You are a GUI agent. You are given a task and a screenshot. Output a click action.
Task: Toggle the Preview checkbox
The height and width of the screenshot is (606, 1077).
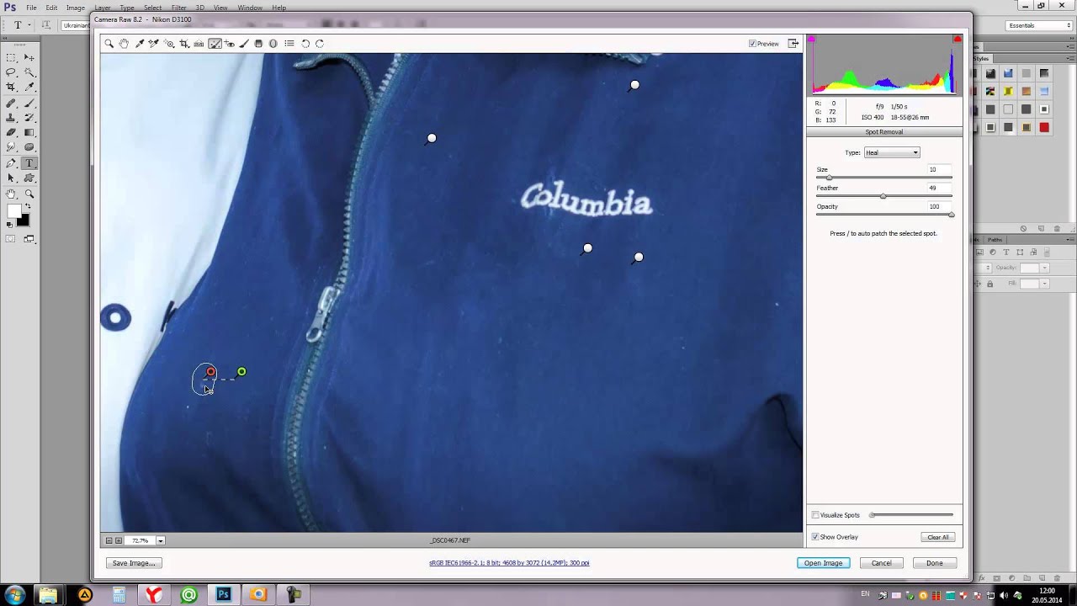752,44
